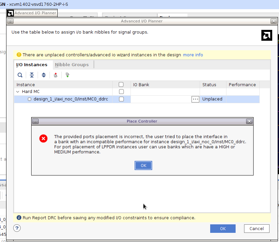Collapse the Hard MC tree node
This screenshot has height=242, width=279.
[x=17, y=92]
